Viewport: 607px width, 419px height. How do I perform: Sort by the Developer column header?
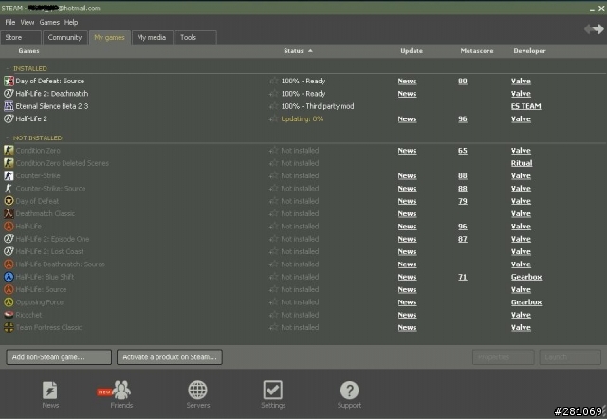[529, 50]
